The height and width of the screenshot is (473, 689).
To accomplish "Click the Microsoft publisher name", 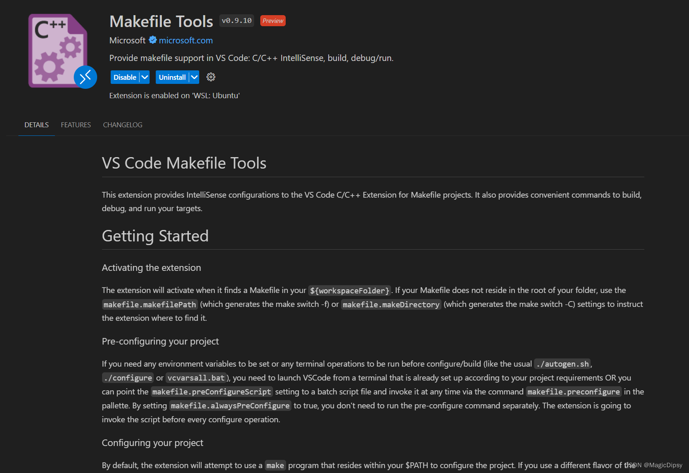I will (x=127, y=41).
